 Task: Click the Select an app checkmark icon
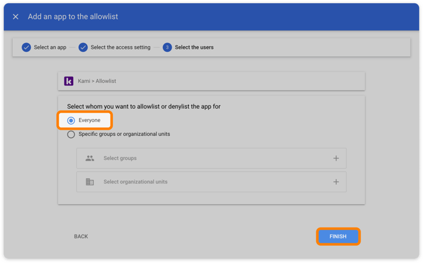[26, 47]
